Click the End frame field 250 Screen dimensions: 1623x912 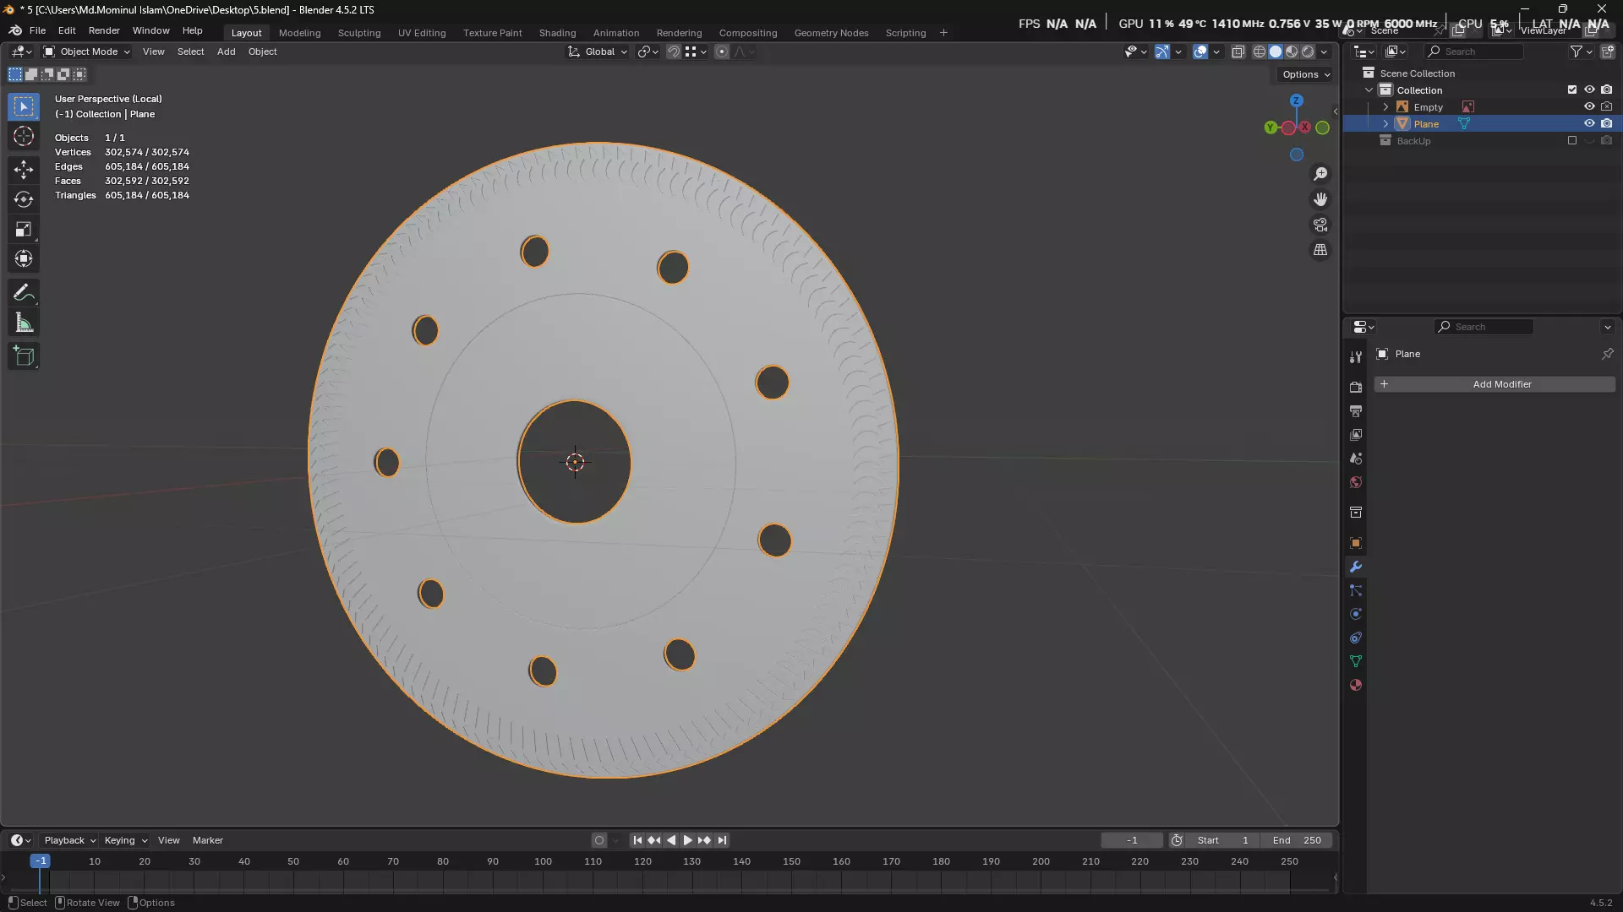[x=1297, y=840]
